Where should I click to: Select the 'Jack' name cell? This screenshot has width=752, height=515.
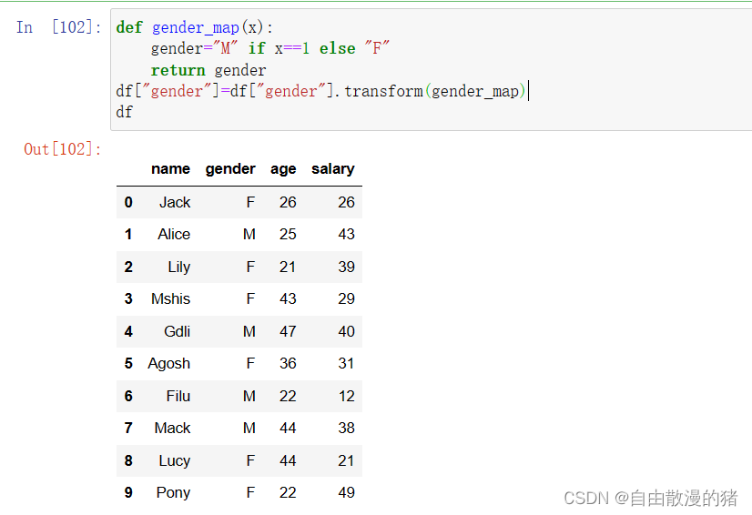click(175, 202)
